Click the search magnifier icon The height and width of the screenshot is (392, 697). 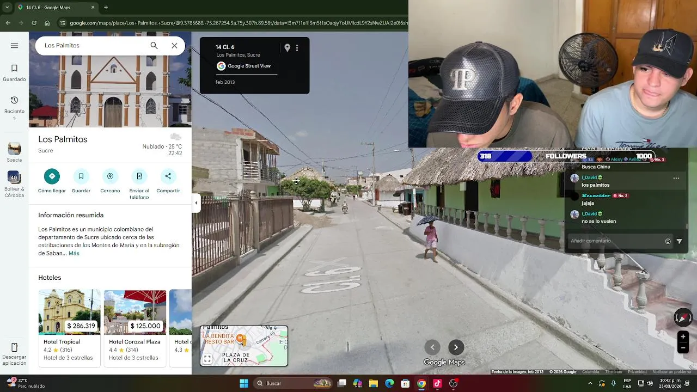pos(154,46)
